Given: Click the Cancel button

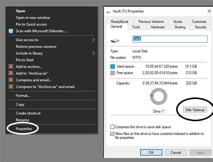Looking at the screenshot, I should point(176,153).
